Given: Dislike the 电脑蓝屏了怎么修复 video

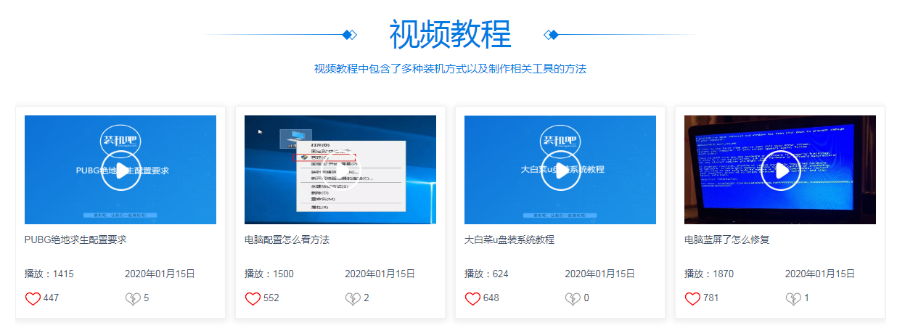Looking at the screenshot, I should (x=793, y=298).
